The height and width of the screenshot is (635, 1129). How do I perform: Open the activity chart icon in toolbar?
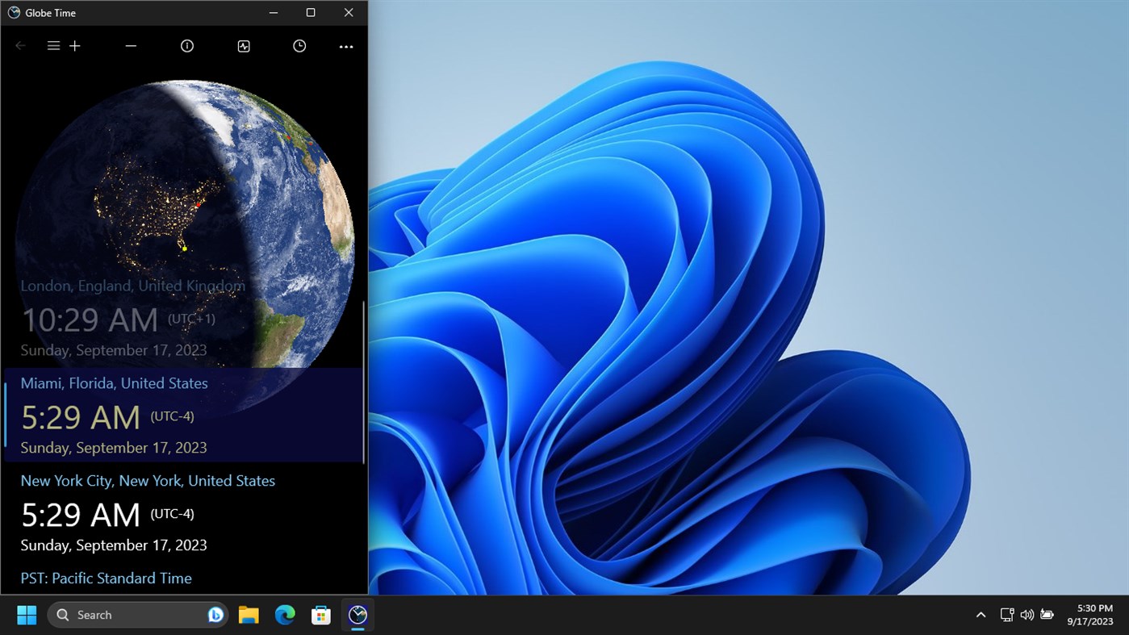(x=244, y=46)
